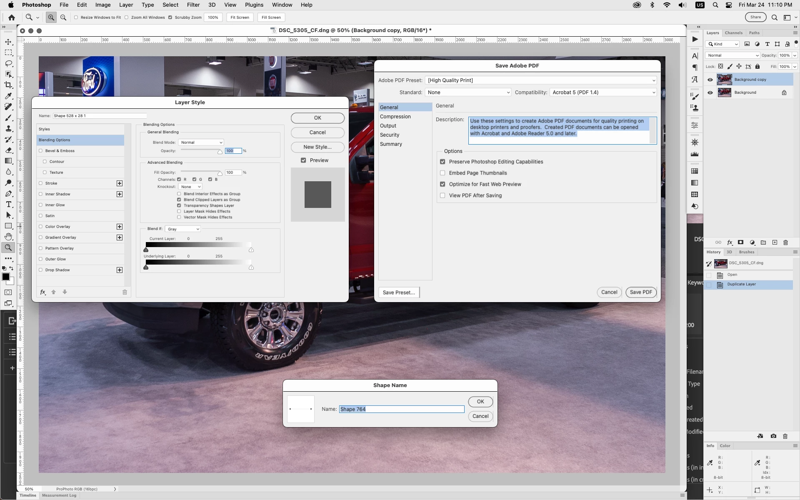Click the Save PDF button
The image size is (800, 500).
pyautogui.click(x=641, y=292)
